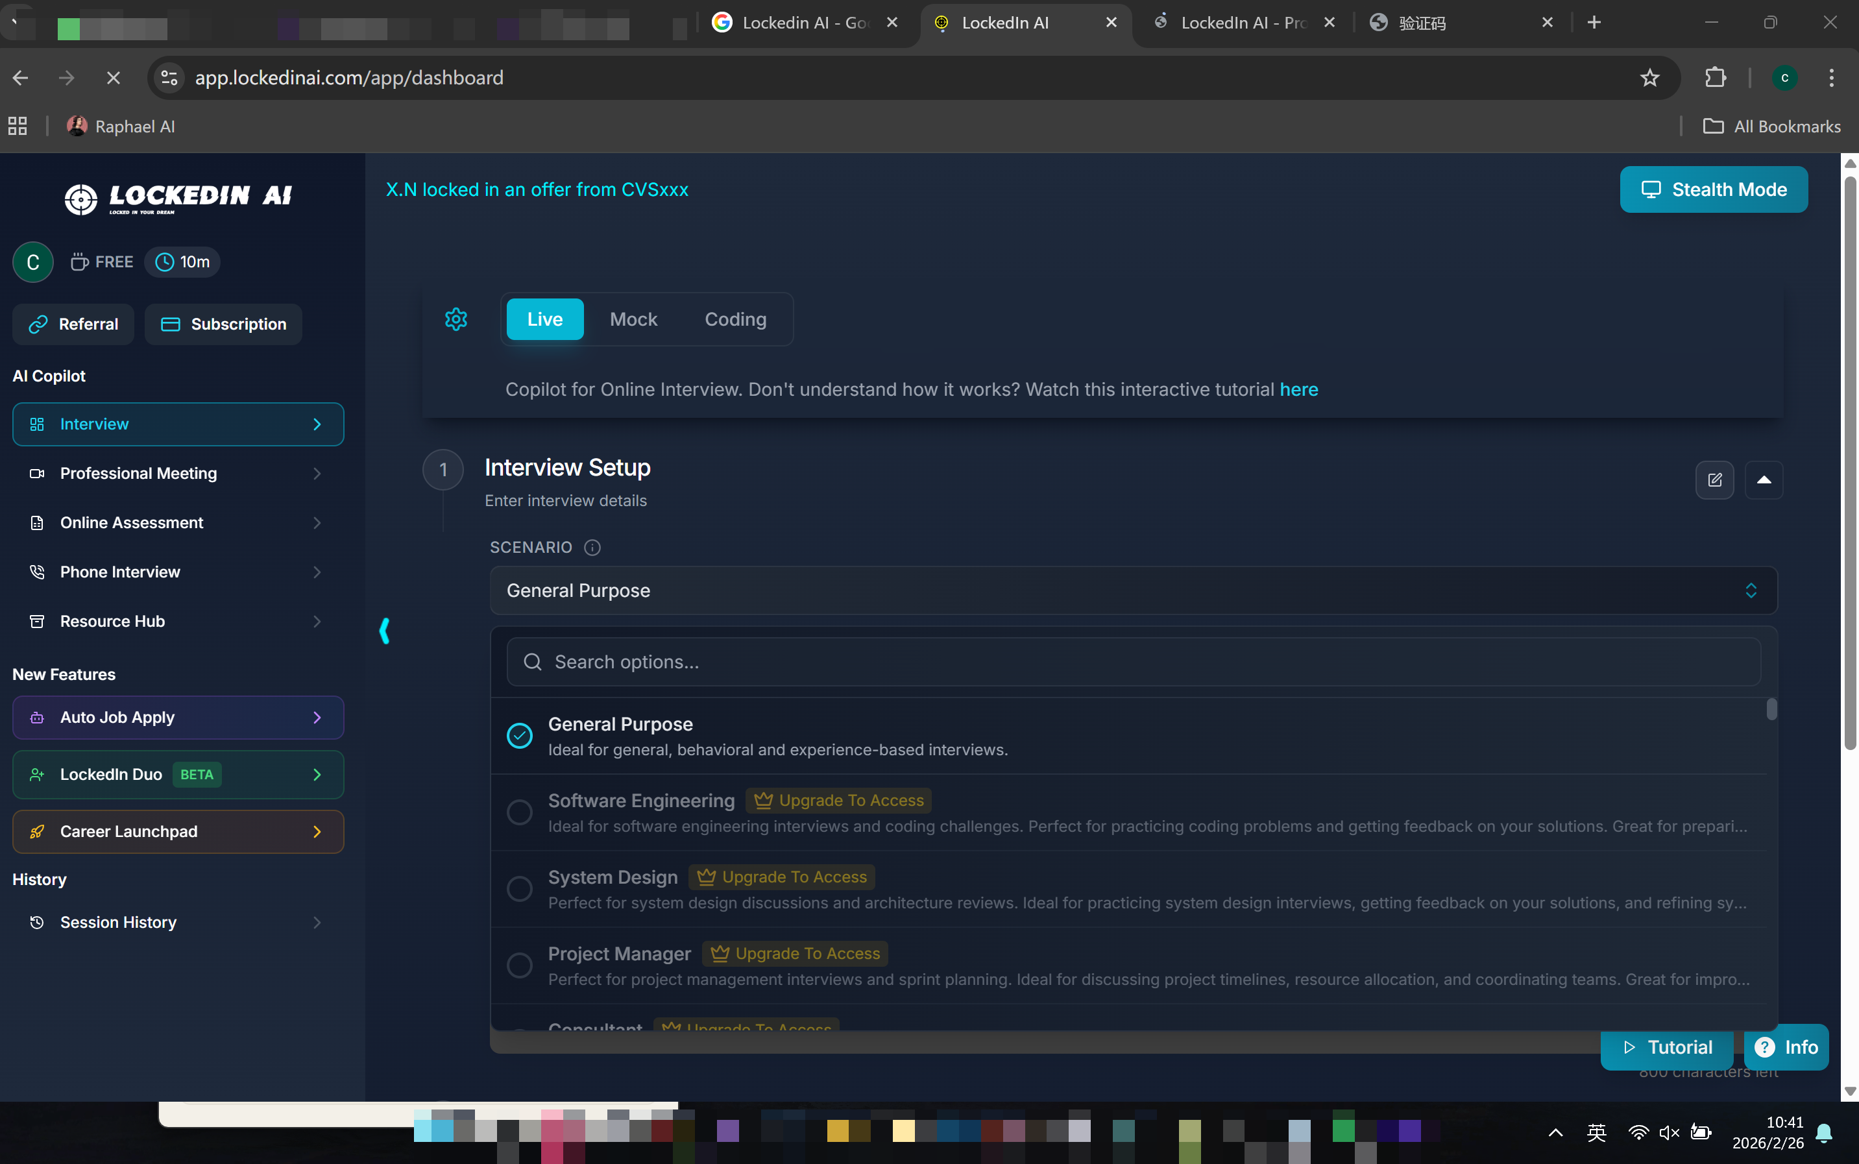Click the Search options input field

(x=1133, y=662)
